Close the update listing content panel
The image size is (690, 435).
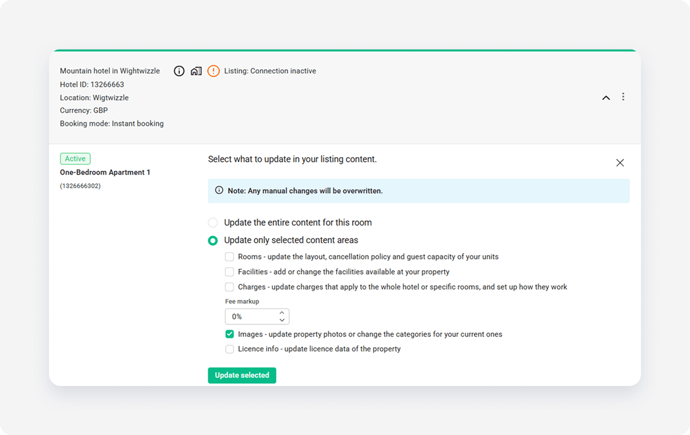[620, 163]
